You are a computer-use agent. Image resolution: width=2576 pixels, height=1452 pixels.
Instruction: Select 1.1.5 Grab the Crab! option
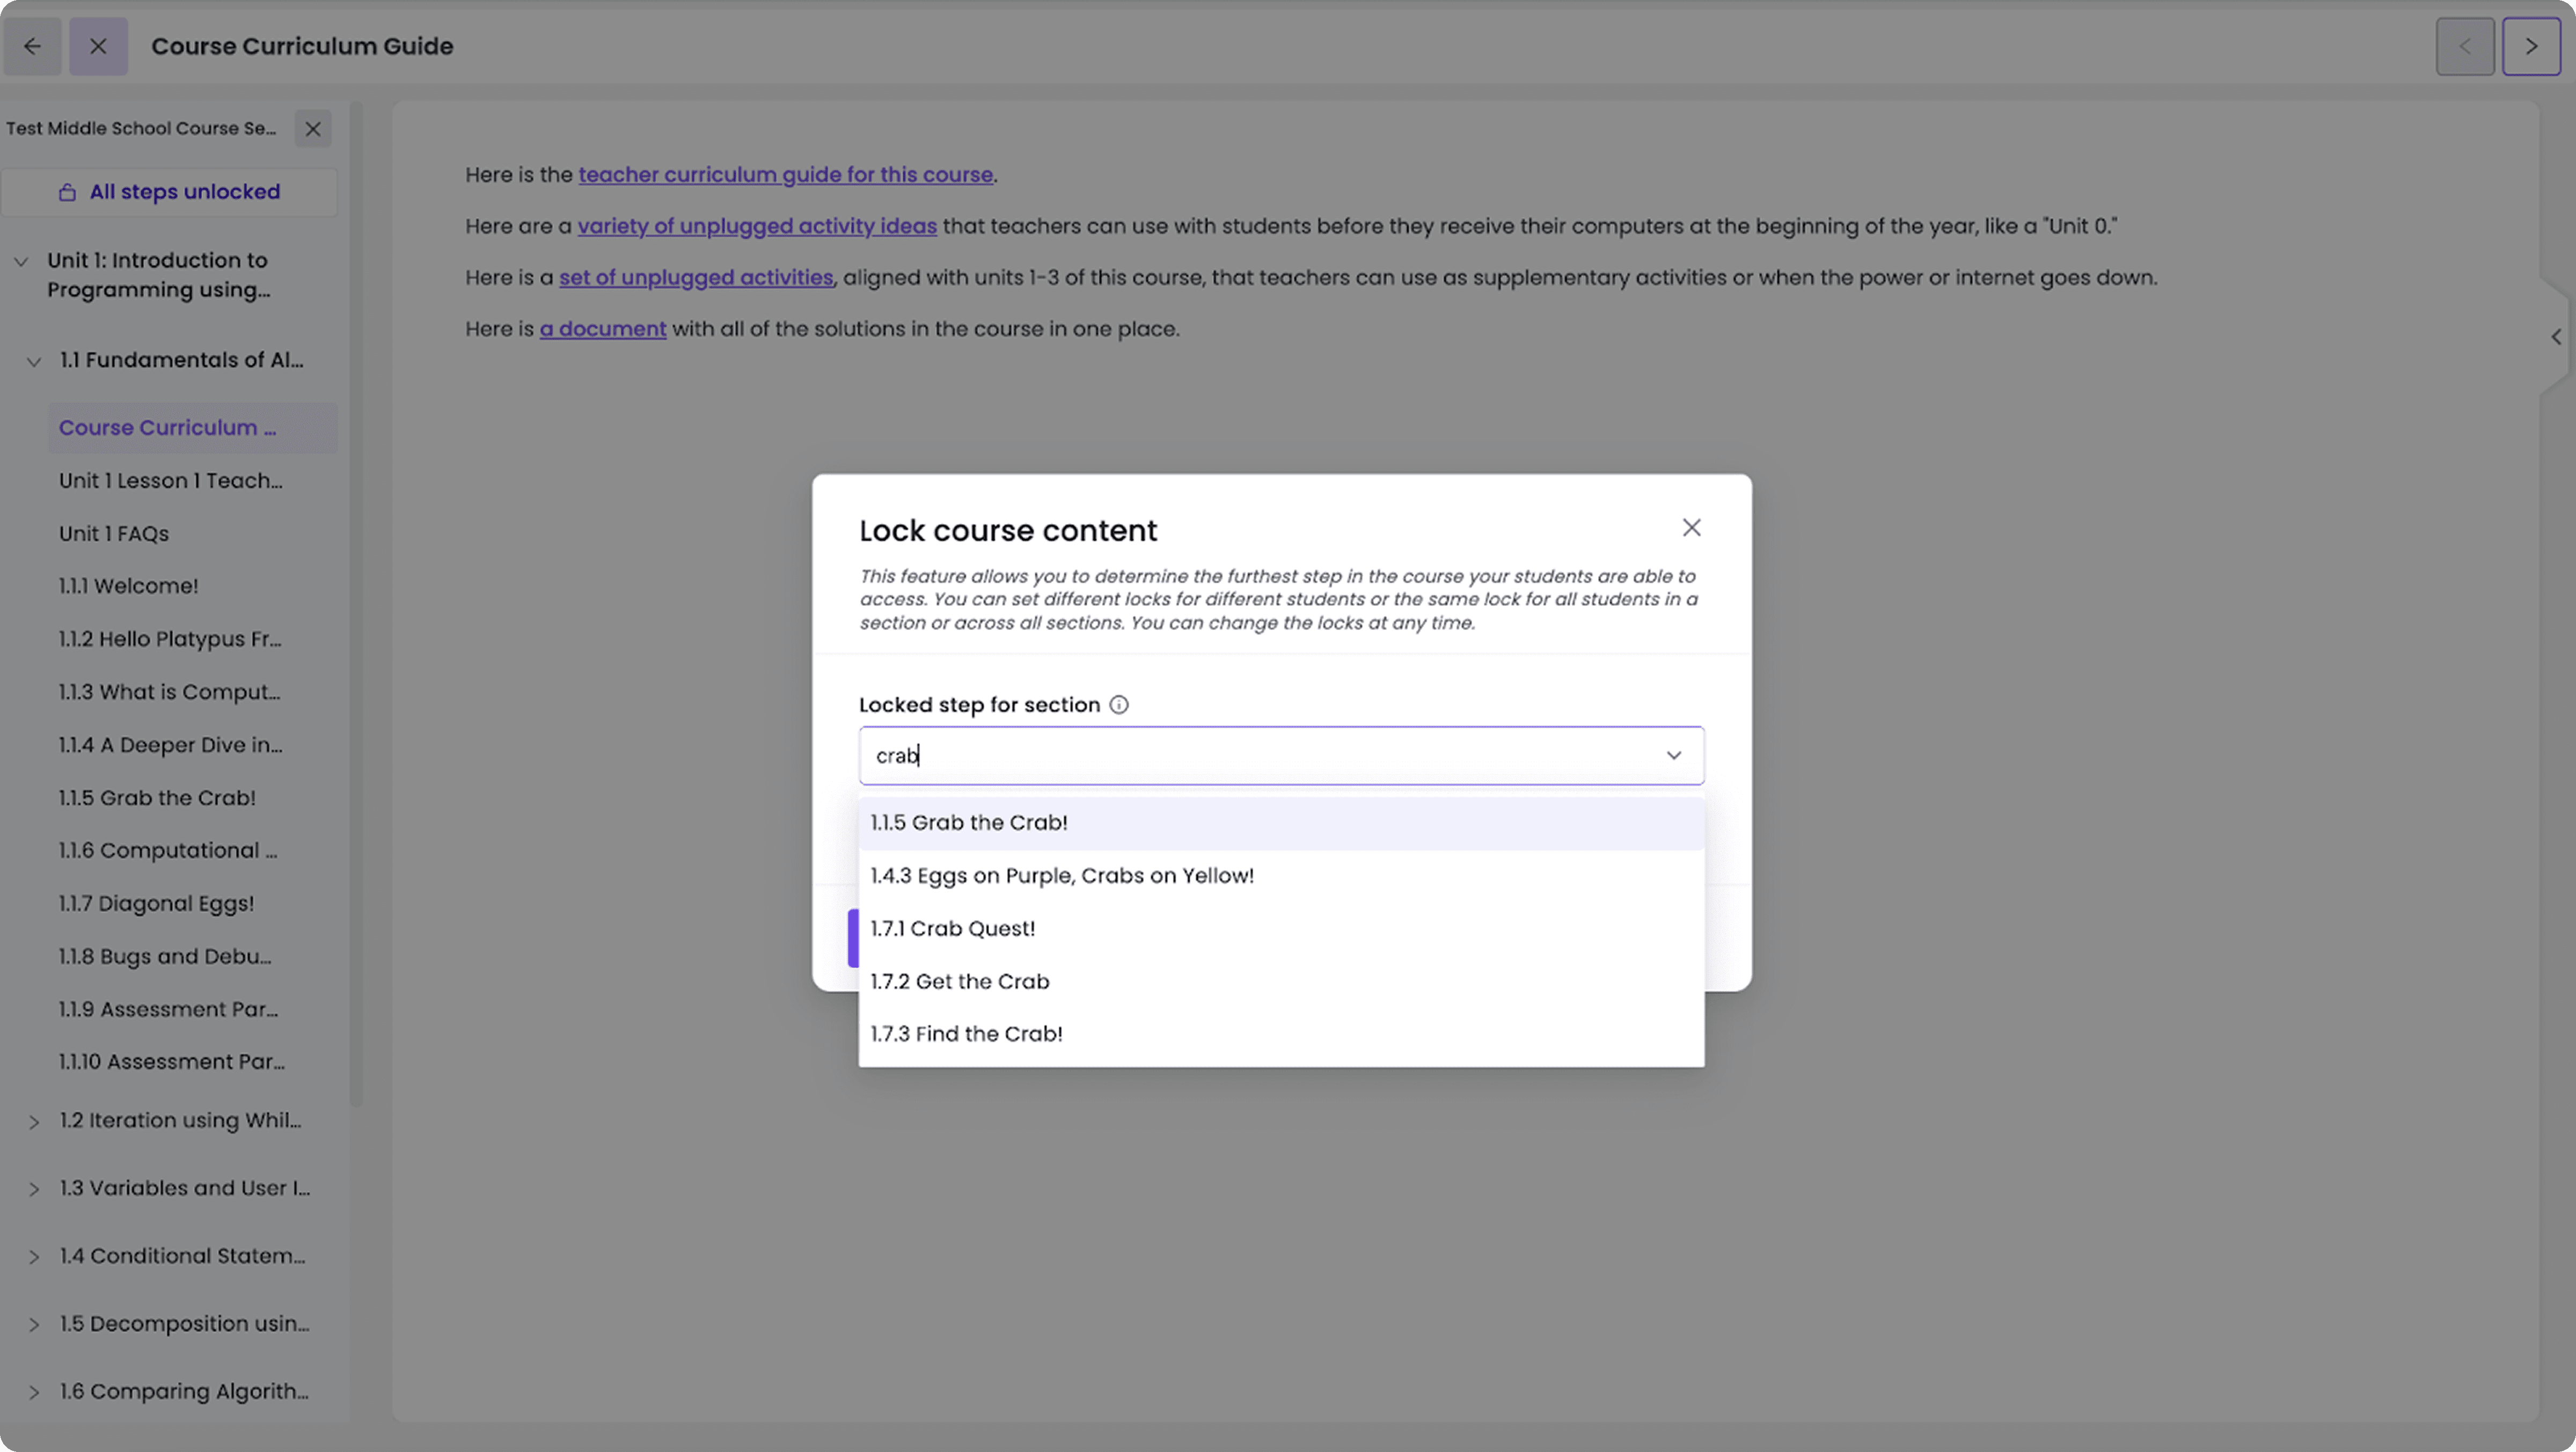pyautogui.click(x=968, y=823)
